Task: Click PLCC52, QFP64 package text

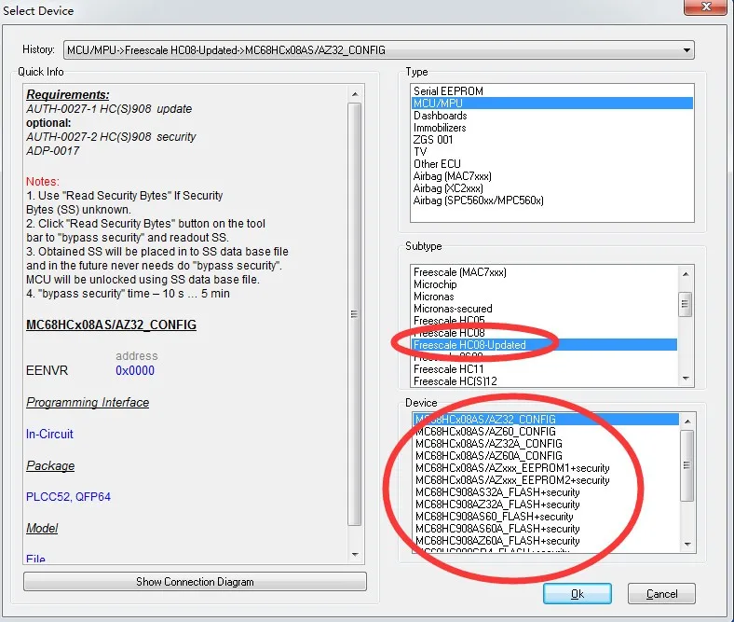Action: point(68,497)
